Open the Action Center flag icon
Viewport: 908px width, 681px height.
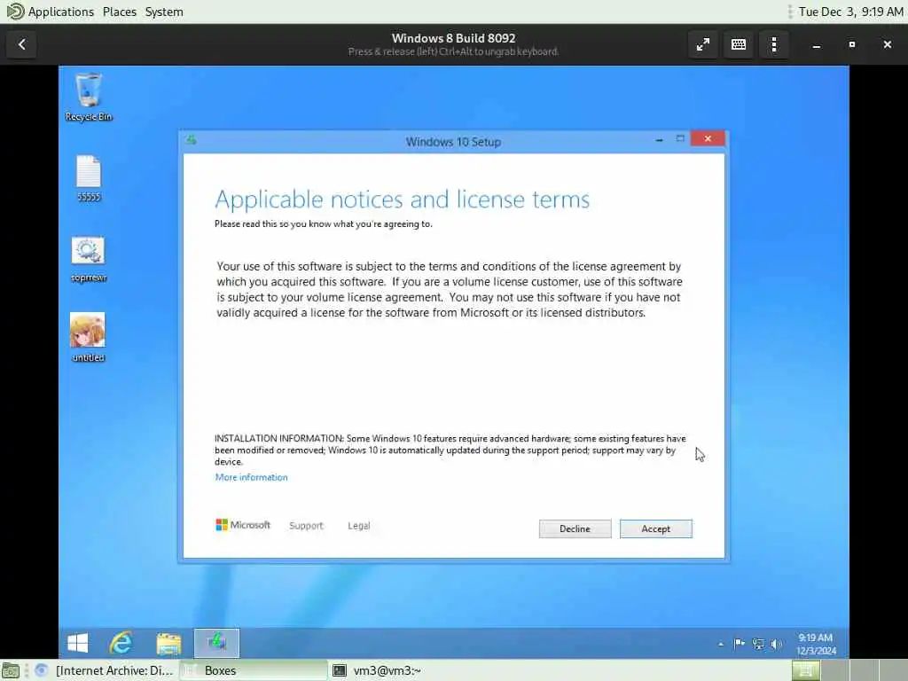tap(740, 644)
